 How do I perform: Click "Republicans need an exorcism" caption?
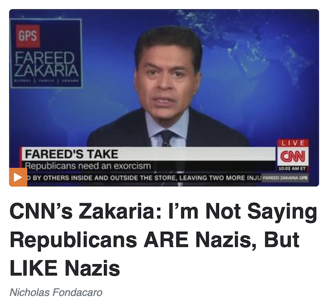point(88,166)
